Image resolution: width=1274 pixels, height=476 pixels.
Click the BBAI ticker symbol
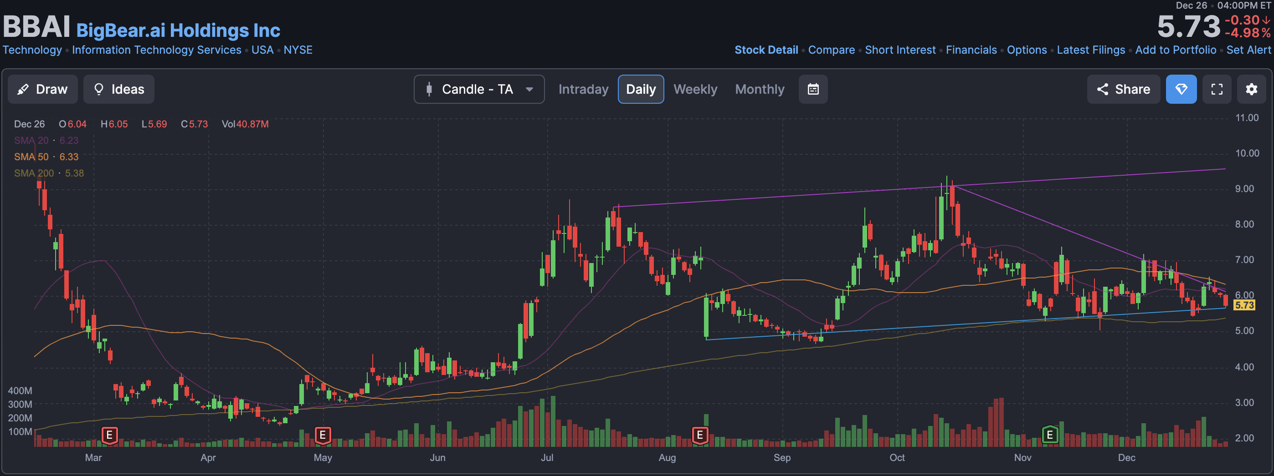pos(36,27)
